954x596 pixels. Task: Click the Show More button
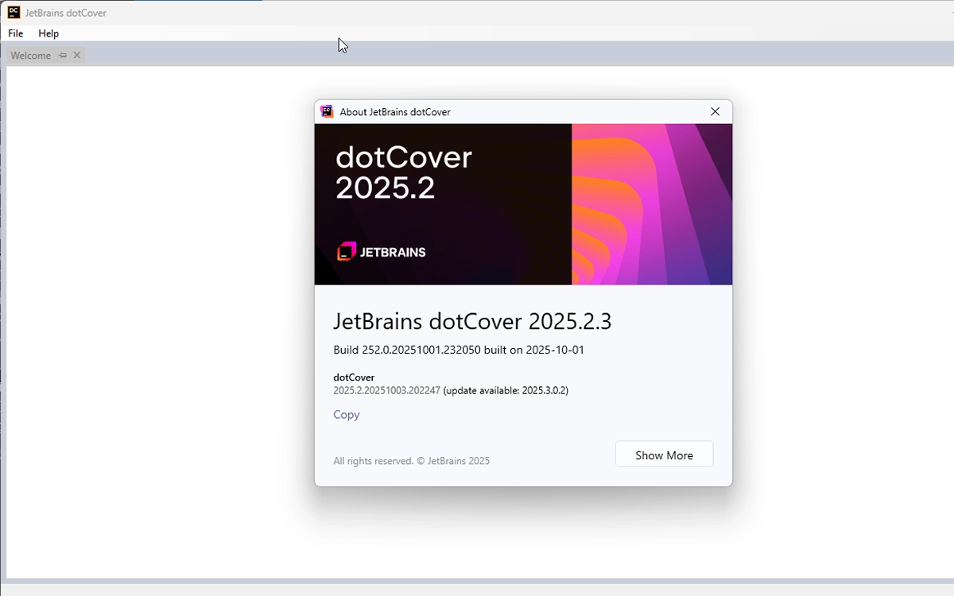pos(664,455)
